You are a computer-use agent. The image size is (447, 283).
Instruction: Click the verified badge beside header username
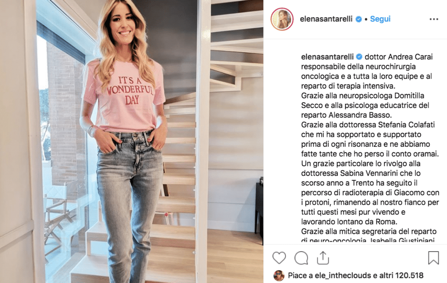(358, 19)
